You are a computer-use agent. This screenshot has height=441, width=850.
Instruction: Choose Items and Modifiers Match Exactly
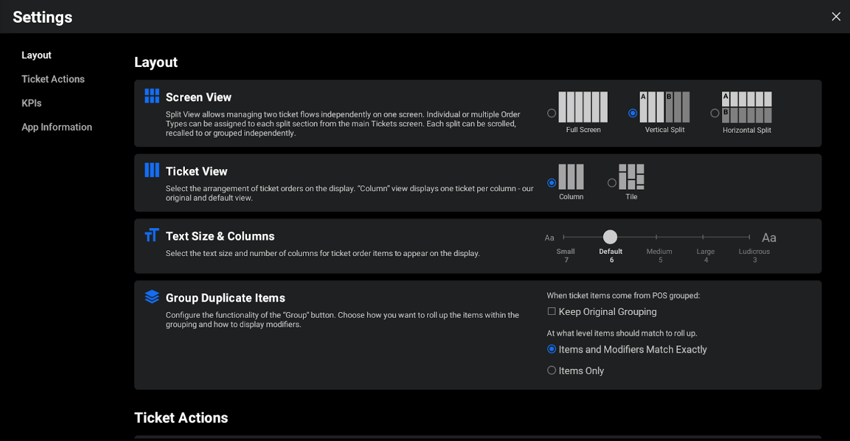(552, 349)
